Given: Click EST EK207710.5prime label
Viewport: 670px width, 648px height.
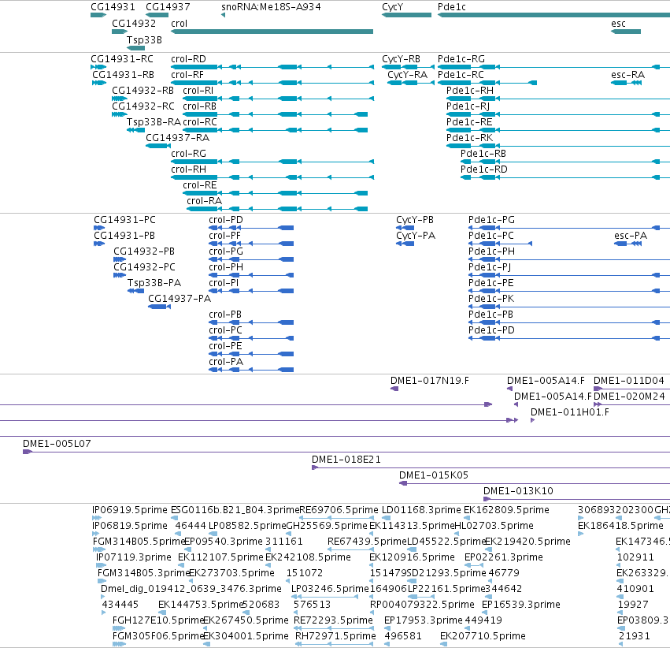Looking at the screenshot, I should (x=483, y=635).
